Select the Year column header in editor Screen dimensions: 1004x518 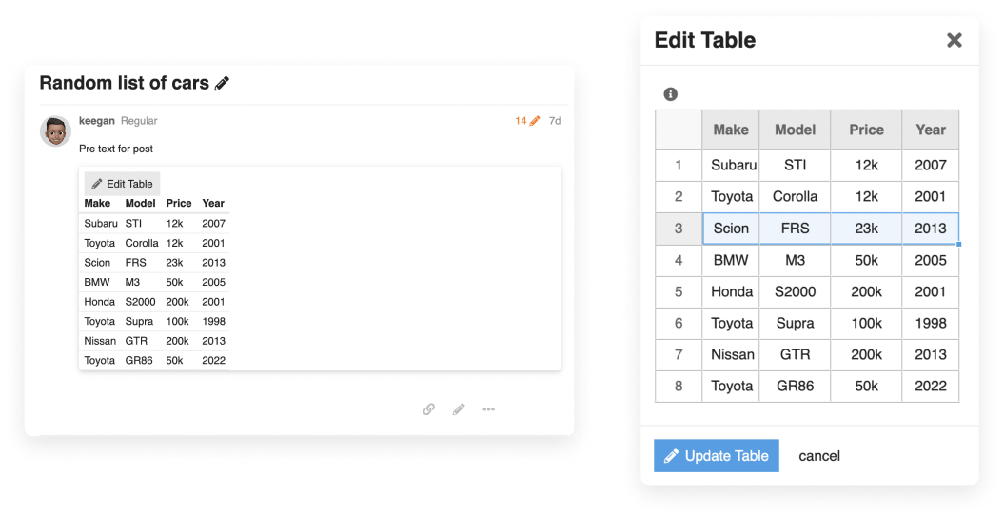click(931, 130)
